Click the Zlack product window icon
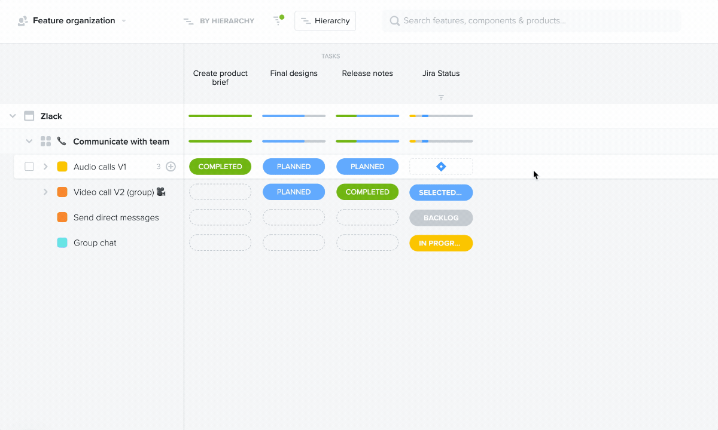This screenshot has width=718, height=430. point(29,116)
